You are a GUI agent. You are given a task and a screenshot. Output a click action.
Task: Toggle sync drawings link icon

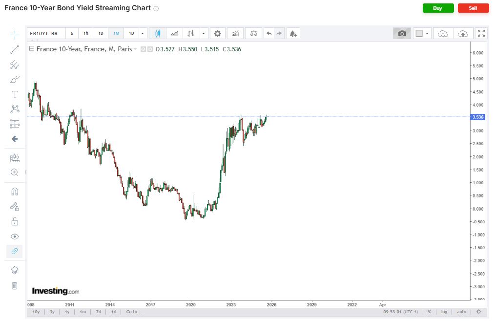point(15,251)
